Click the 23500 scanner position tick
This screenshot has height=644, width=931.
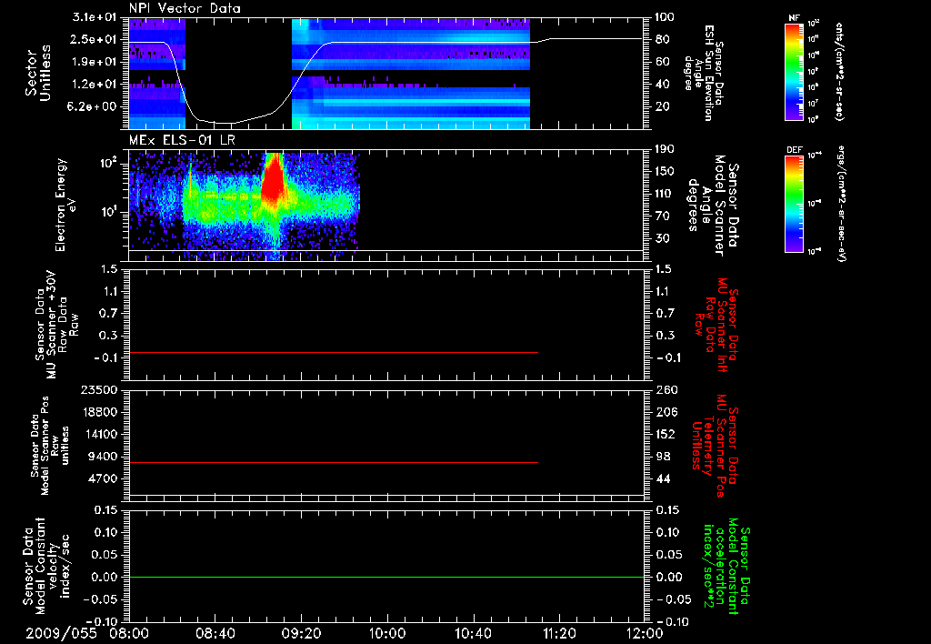[x=100, y=389]
